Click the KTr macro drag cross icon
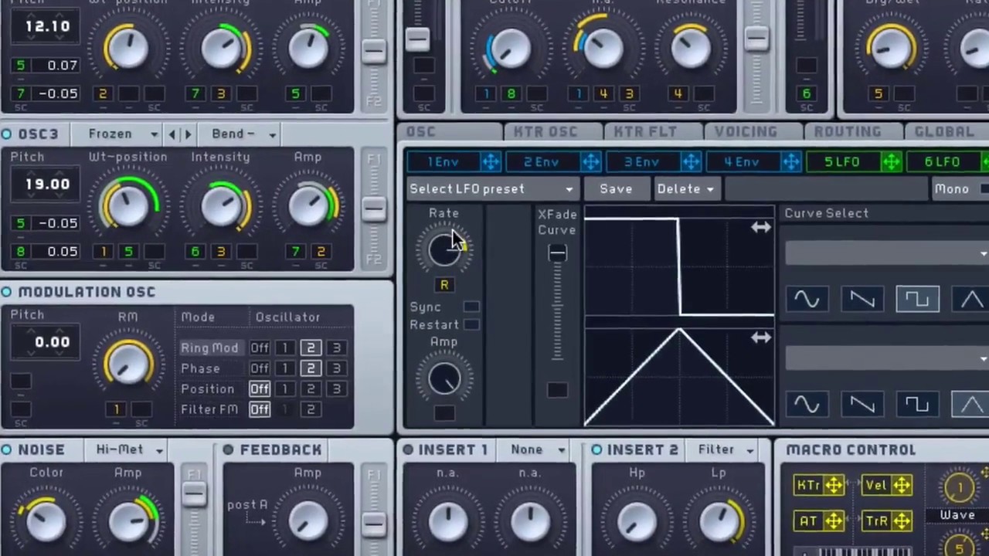 tap(834, 485)
